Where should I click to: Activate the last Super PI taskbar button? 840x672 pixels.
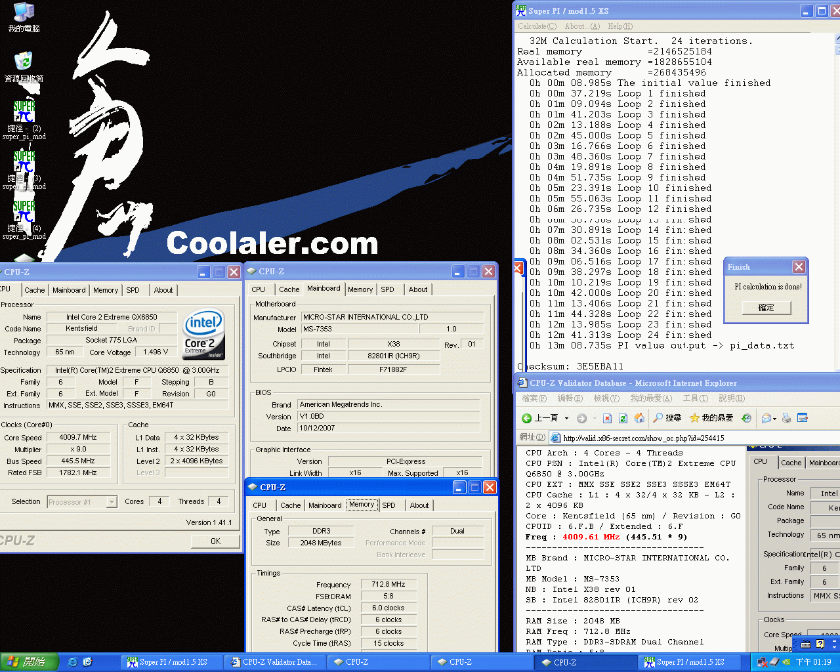click(689, 662)
